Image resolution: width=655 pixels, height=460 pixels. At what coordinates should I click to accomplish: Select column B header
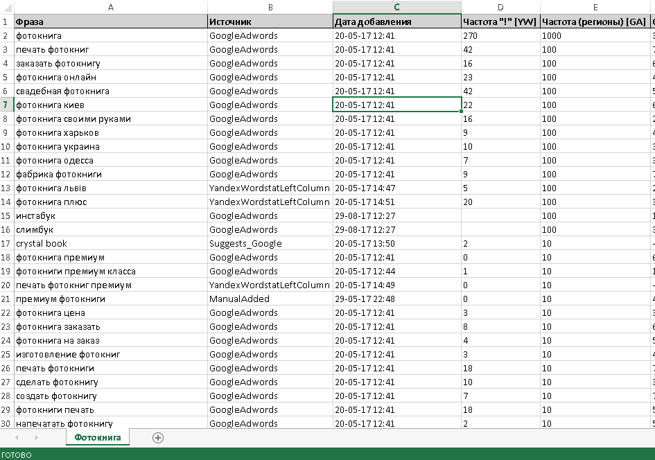pyautogui.click(x=270, y=7)
